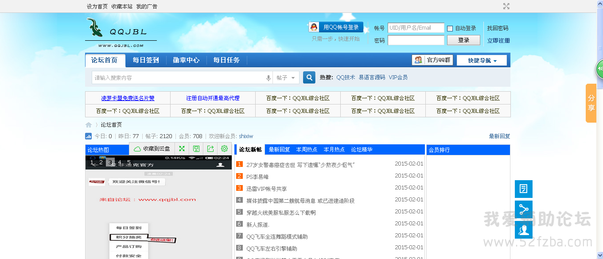Screen dimensions: 603x259
Task: Click the orange 分享 side tab
Action: (591, 103)
